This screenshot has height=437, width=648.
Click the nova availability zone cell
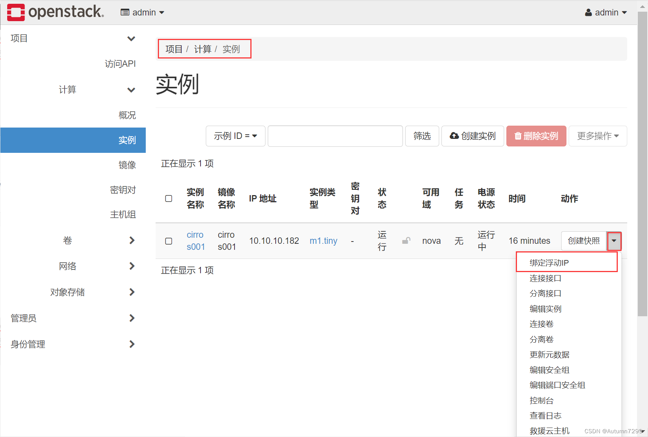(431, 241)
